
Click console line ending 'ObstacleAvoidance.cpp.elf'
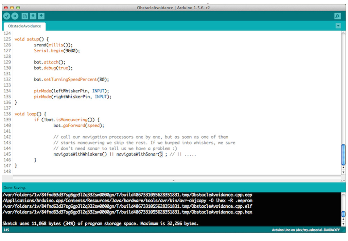[x=127, y=206]
